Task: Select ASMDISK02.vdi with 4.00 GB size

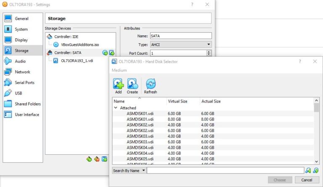Action: click(213, 125)
